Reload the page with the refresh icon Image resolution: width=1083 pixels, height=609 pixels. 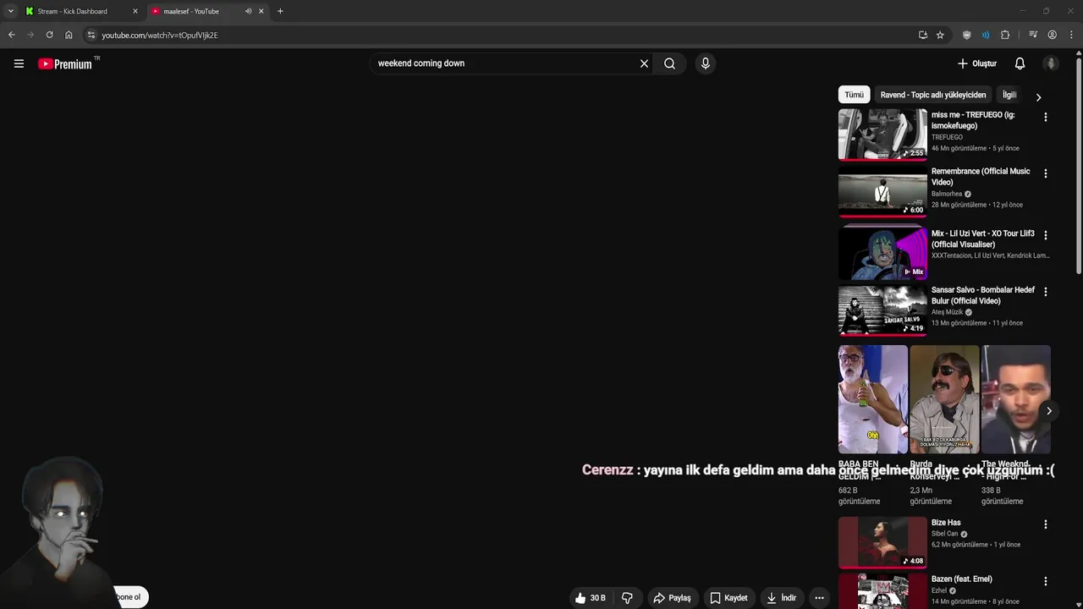49,35
